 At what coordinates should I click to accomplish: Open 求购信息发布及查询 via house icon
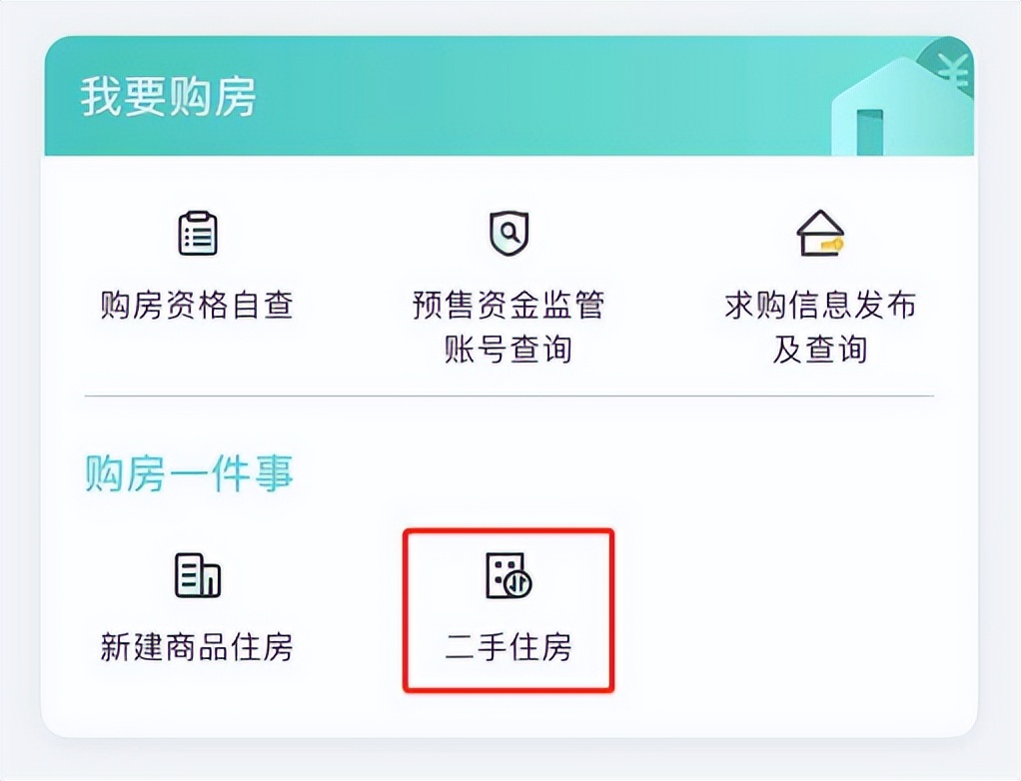(821, 232)
